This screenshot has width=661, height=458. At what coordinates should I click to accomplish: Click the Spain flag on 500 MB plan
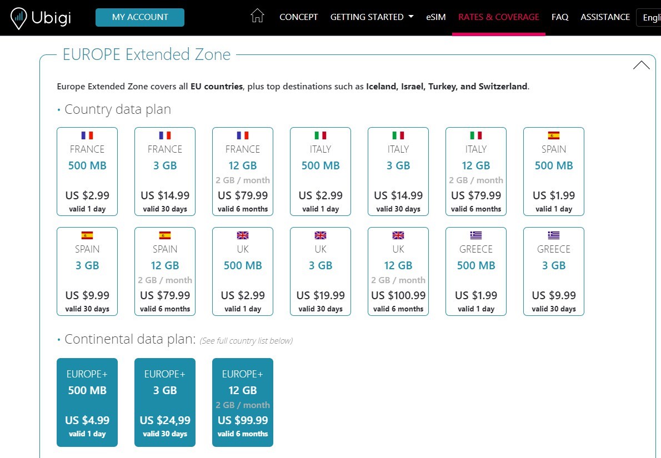point(554,135)
